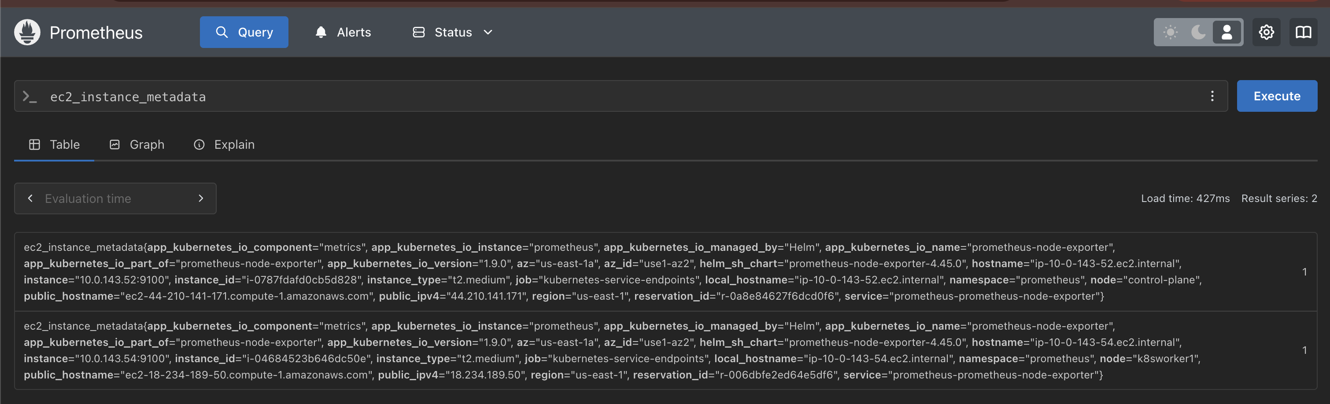
Task: Open the settings gear icon
Action: tap(1266, 32)
